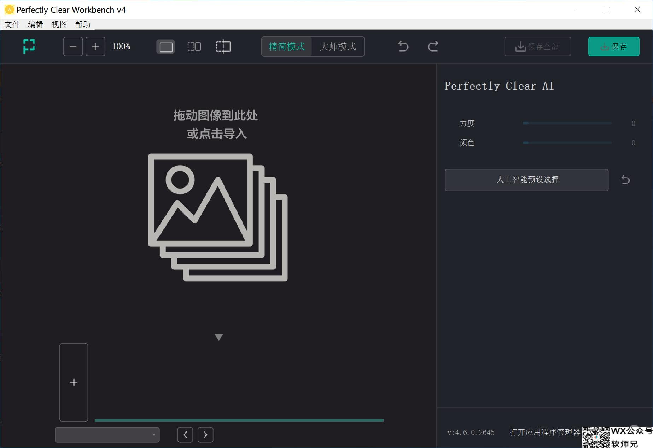The image size is (653, 448).
Task: Maximize the Perfectly Clear Workbench window
Action: 607,10
